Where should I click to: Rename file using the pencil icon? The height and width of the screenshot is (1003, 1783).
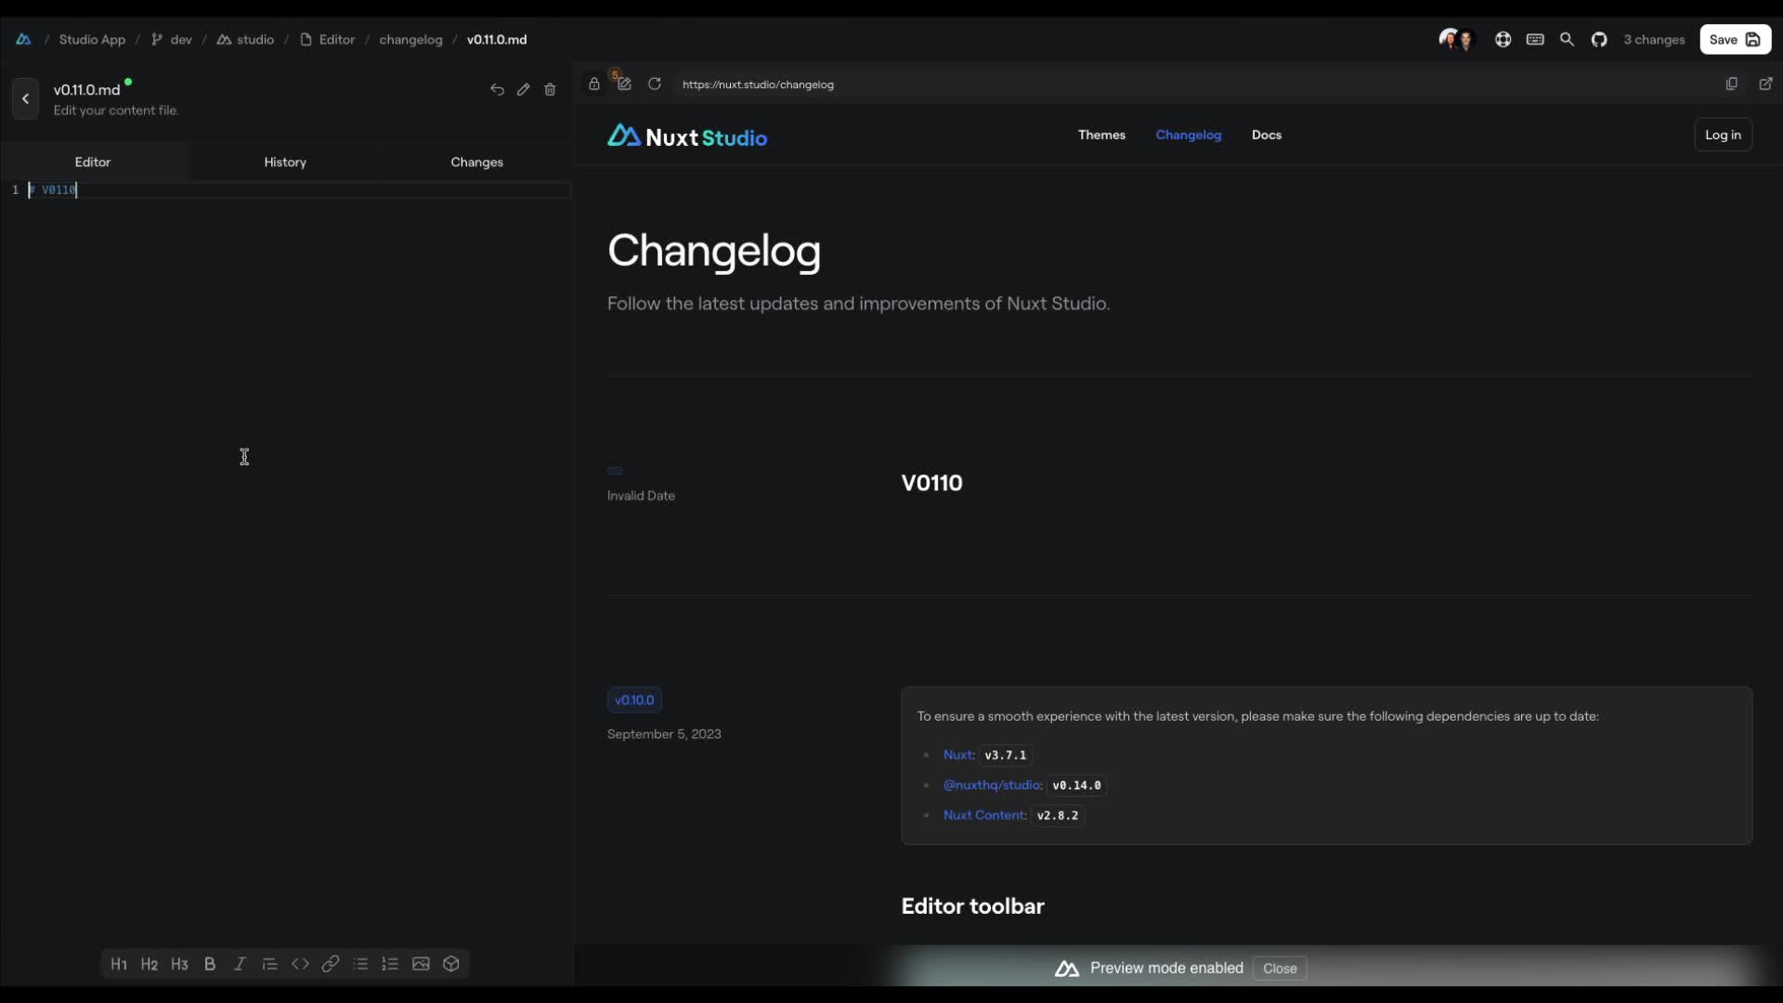(x=524, y=89)
